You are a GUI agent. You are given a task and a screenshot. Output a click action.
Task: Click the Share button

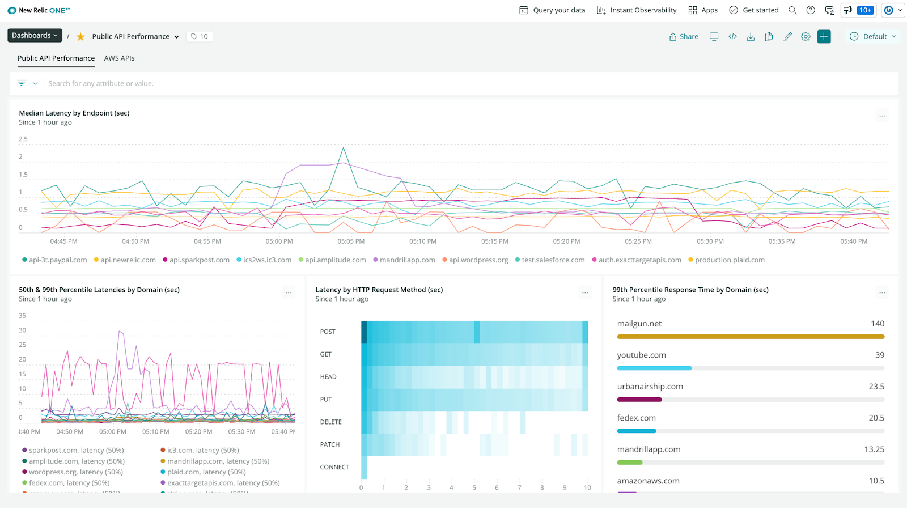click(684, 36)
